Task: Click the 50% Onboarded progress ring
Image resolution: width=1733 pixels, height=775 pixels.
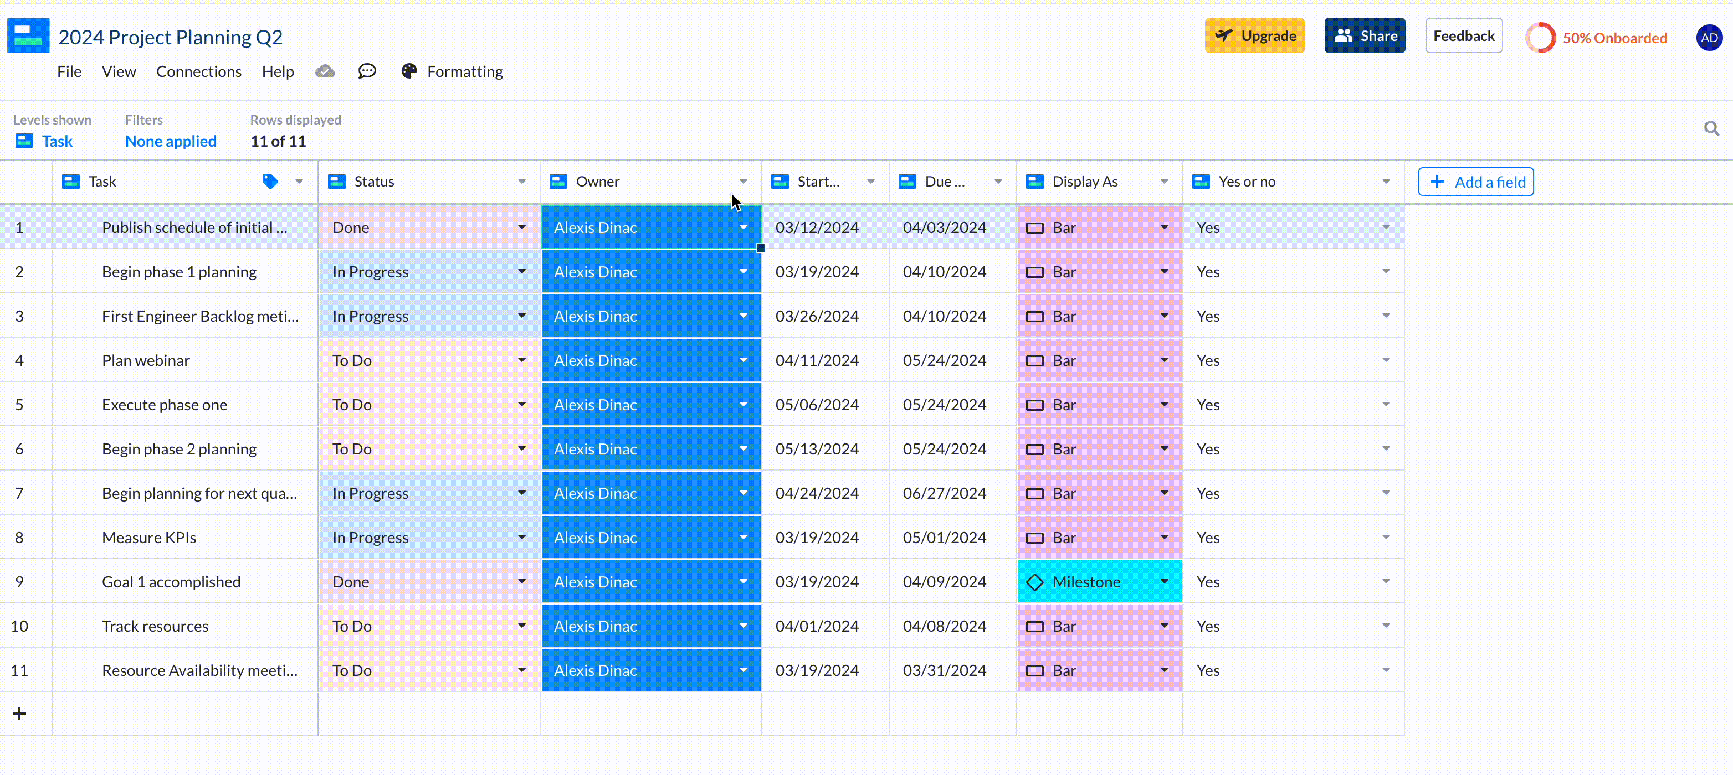Action: pos(1540,38)
